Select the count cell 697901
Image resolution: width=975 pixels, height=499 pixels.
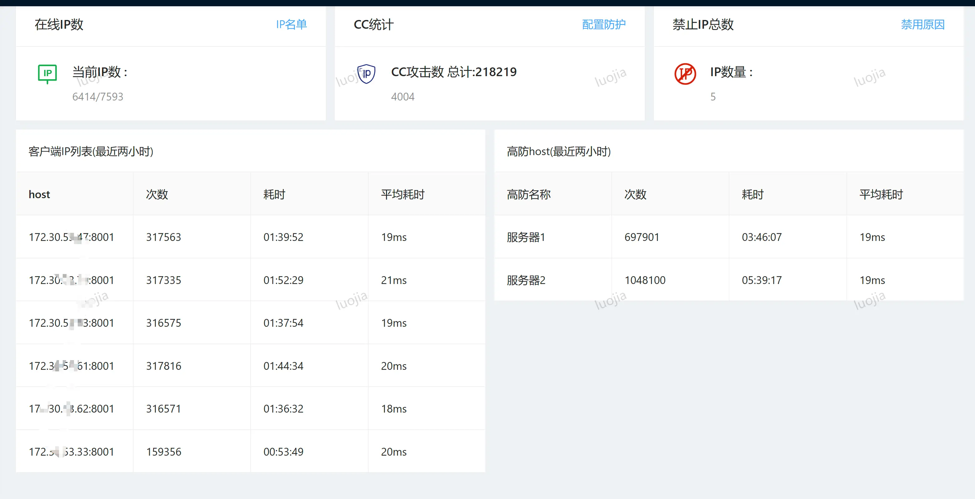[x=642, y=237]
